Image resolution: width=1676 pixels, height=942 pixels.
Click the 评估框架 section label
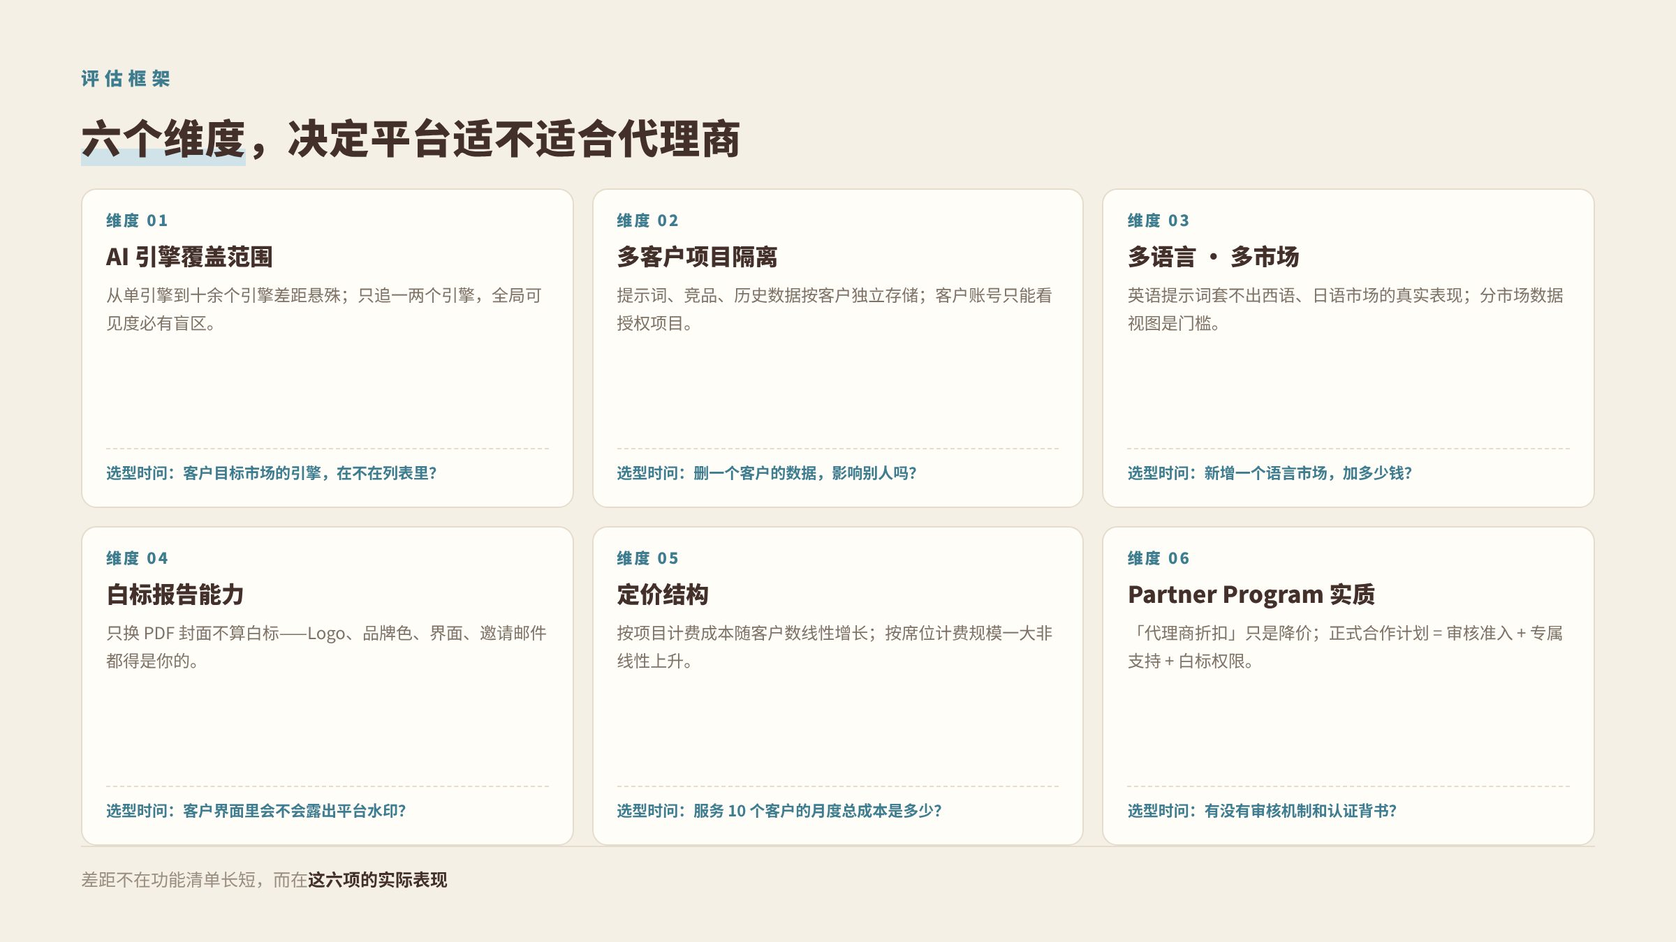[126, 79]
